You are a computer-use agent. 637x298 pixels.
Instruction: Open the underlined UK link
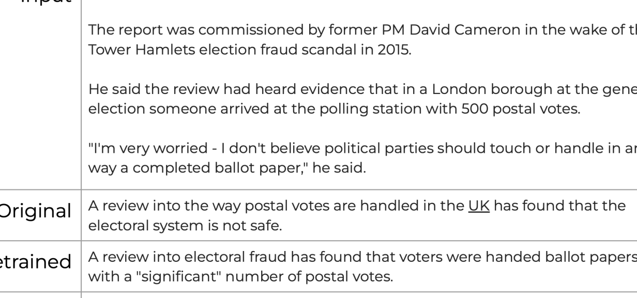coord(479,206)
